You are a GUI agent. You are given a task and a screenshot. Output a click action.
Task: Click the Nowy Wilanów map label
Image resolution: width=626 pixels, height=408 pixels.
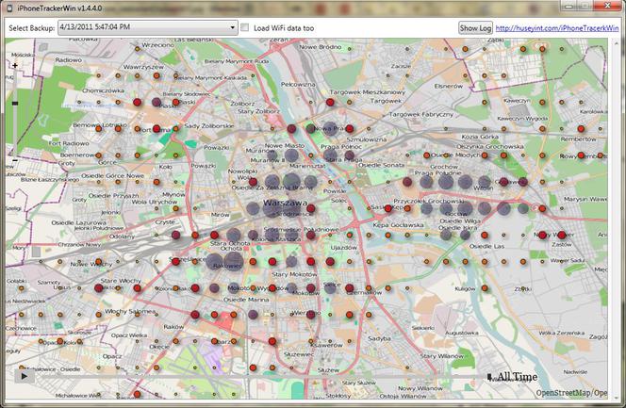pos(420,388)
